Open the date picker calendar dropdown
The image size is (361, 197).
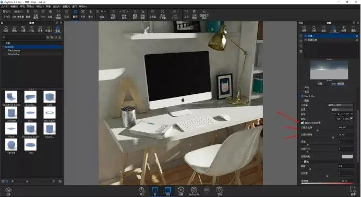pyautogui.click(x=352, y=119)
